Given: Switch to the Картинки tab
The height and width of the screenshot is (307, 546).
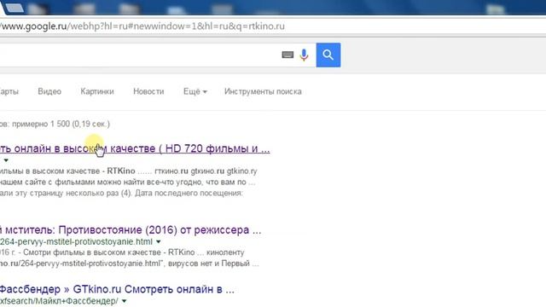Looking at the screenshot, I should [97, 91].
